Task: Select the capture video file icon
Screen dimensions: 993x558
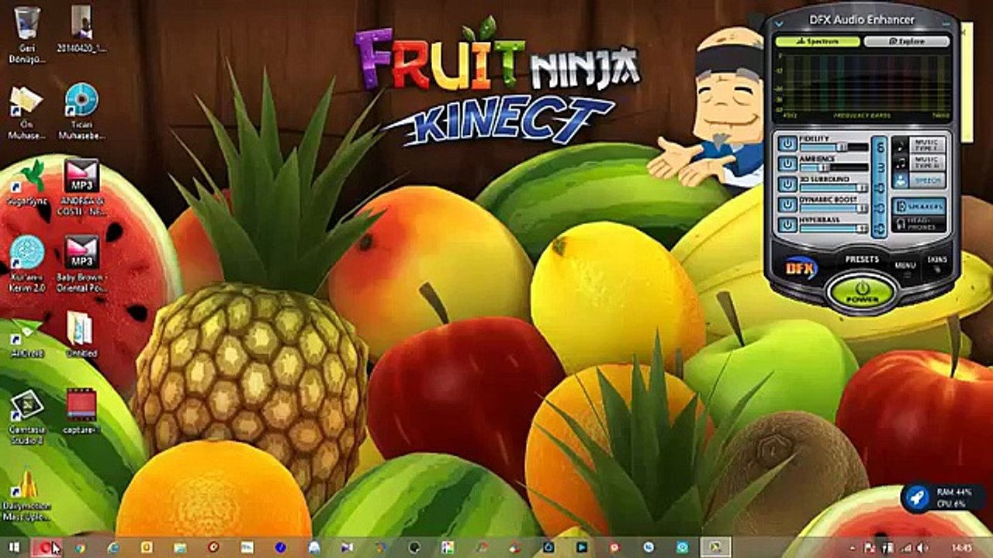Action: tap(81, 411)
